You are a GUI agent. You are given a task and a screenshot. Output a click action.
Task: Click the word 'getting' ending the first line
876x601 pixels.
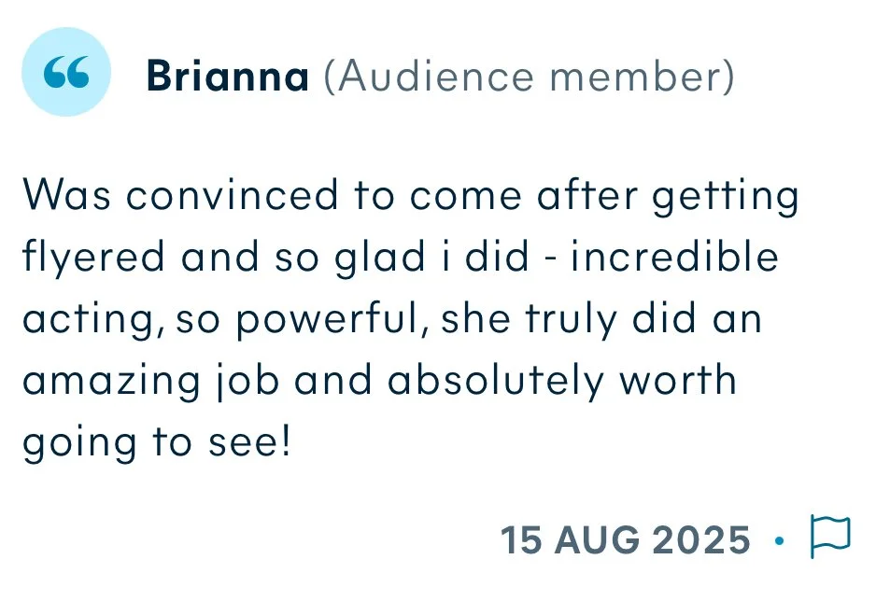[726, 198]
